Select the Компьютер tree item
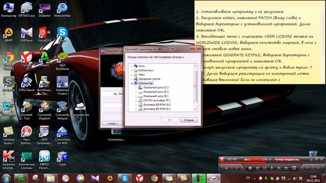Image resolution: width=326 pixels, height=183 pixels. point(146,83)
